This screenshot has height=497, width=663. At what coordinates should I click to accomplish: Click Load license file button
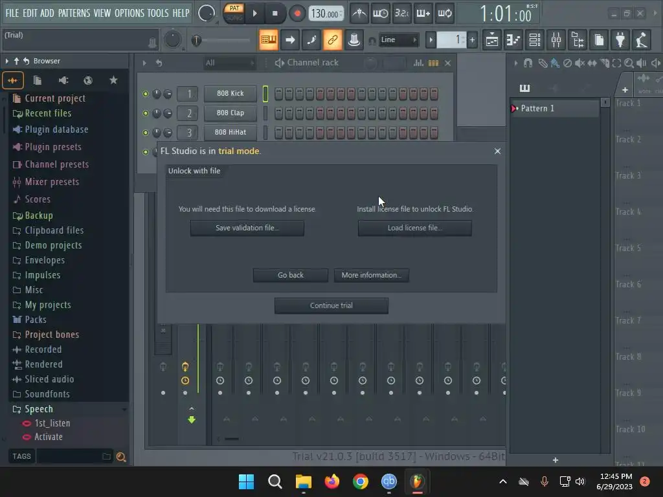pos(415,228)
